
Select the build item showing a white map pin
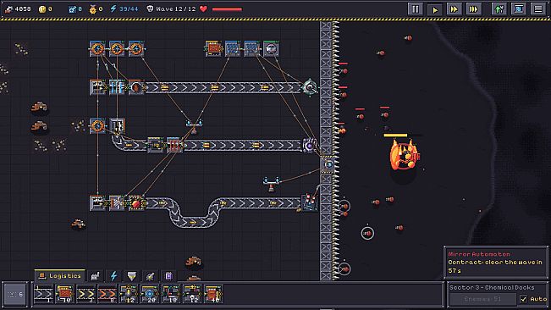pyautogui.click(x=192, y=294)
